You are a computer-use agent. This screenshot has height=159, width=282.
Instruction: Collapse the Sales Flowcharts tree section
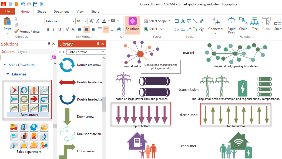tap(5, 65)
